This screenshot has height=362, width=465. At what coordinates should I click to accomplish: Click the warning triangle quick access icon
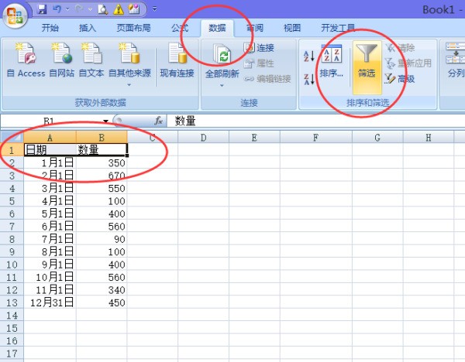click(x=119, y=9)
